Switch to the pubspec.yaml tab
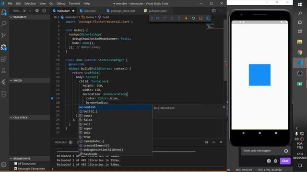Image resolution: width=307 pixels, height=172 pixels. click(157, 11)
